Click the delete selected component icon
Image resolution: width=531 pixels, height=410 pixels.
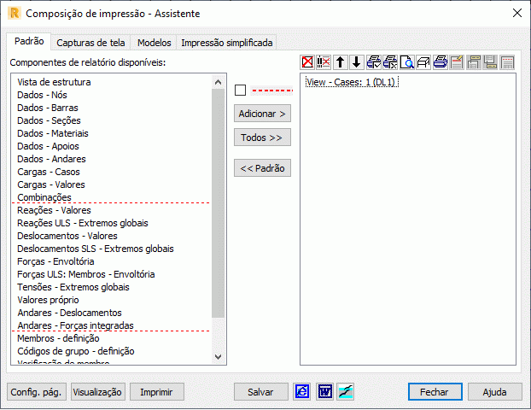pyautogui.click(x=324, y=62)
